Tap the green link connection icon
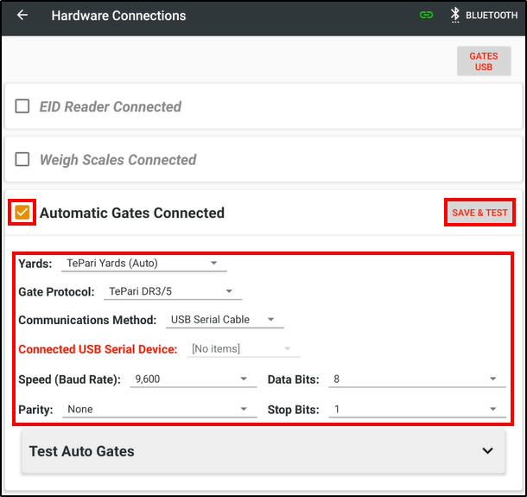 [x=426, y=16]
